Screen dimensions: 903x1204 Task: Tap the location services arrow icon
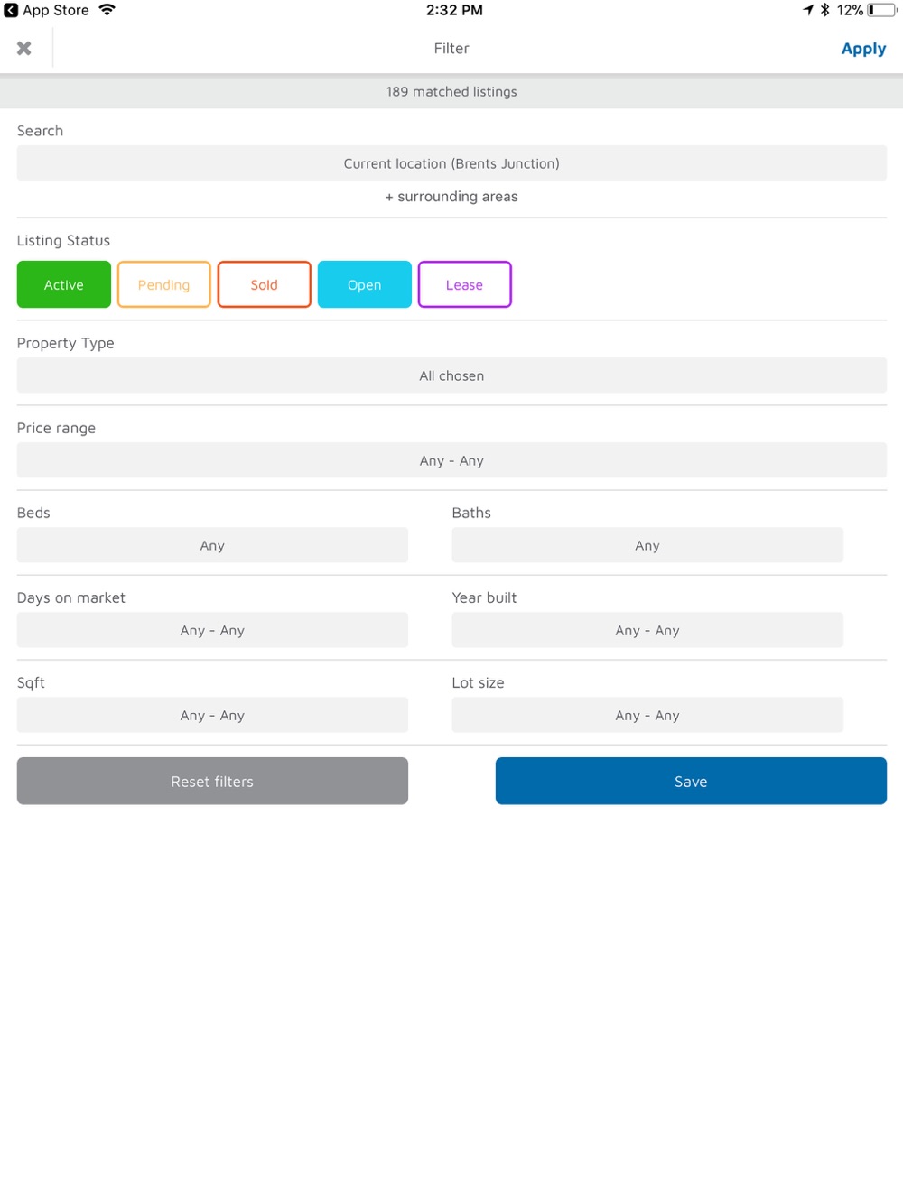pos(808,10)
